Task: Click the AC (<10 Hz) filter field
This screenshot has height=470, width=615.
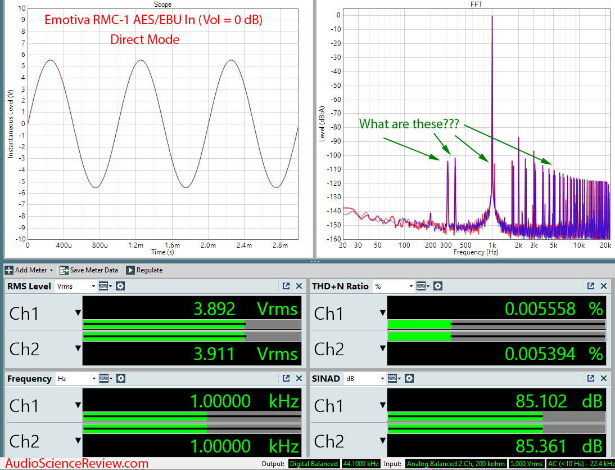Action: [581, 464]
